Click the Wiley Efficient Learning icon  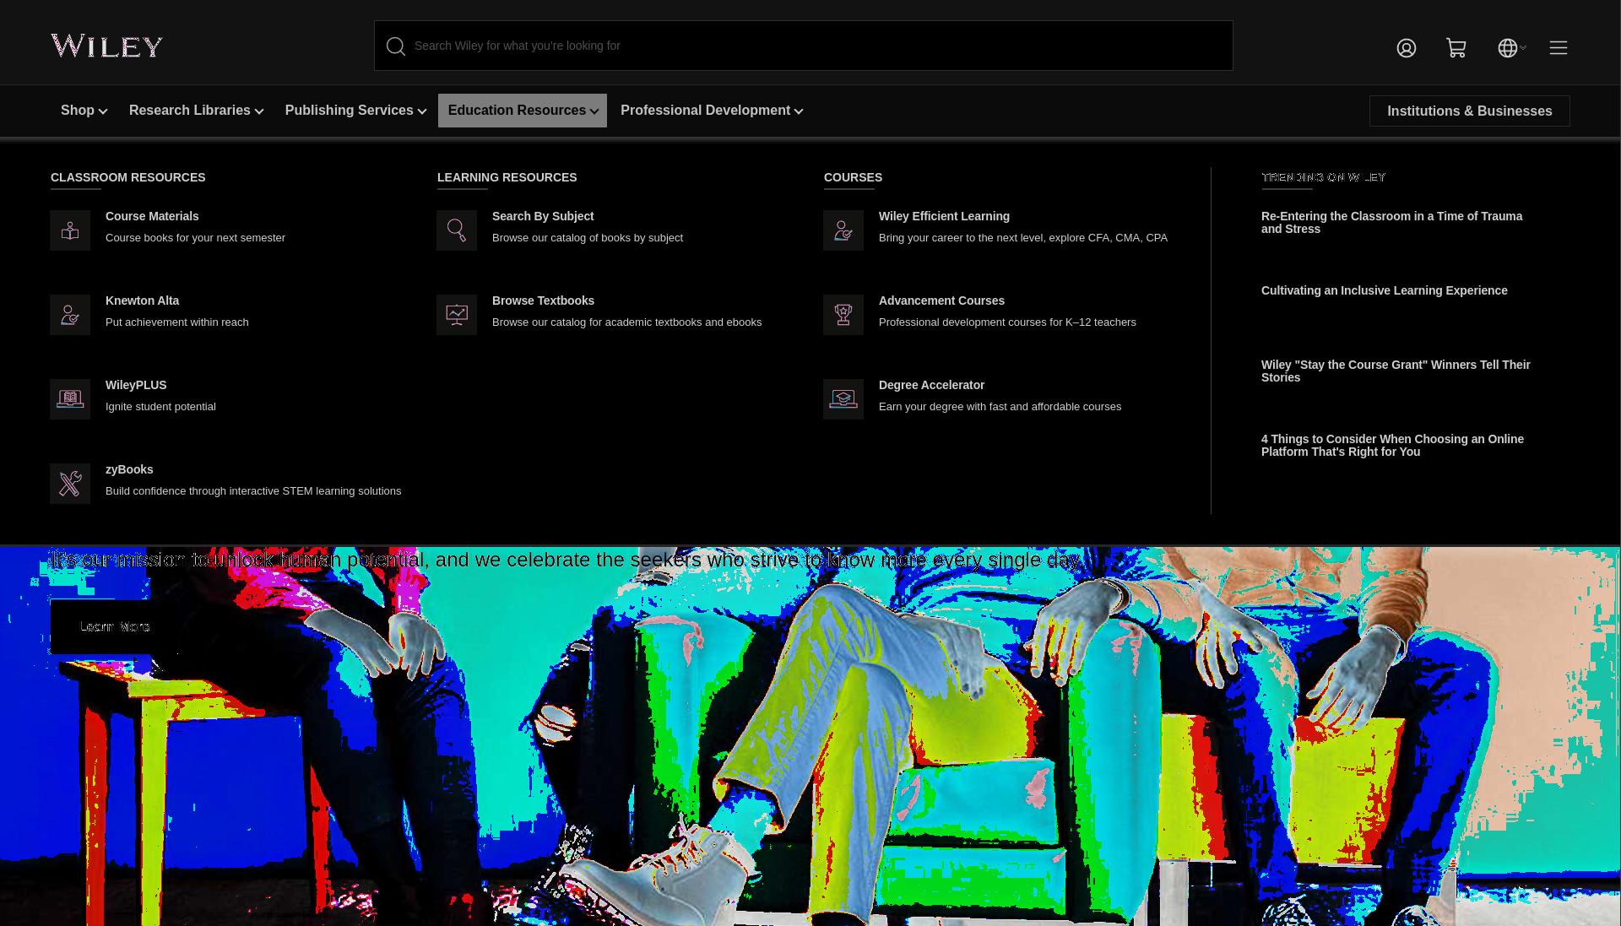(x=843, y=230)
